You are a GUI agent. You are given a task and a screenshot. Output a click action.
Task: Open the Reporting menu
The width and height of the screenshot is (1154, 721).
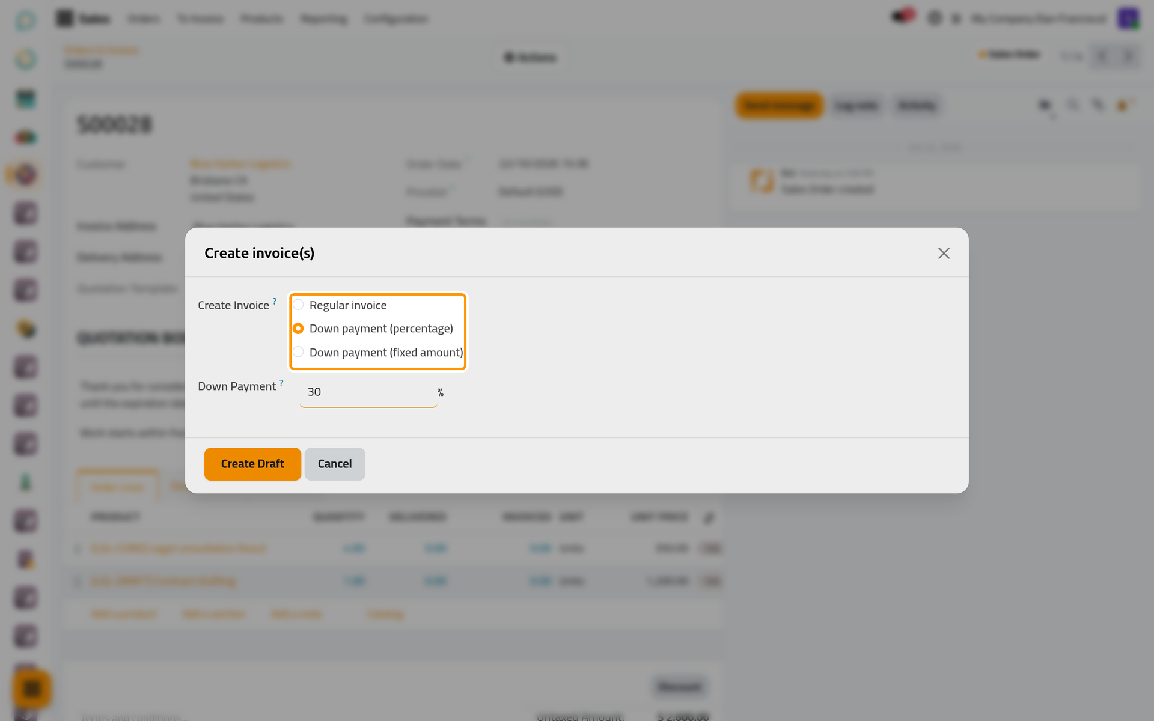point(324,19)
